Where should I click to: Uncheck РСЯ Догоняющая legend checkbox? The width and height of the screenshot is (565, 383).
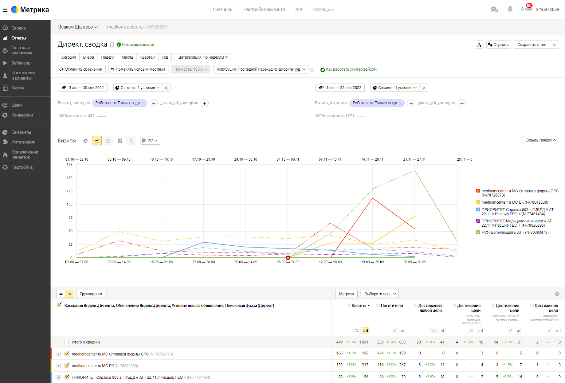[478, 232]
